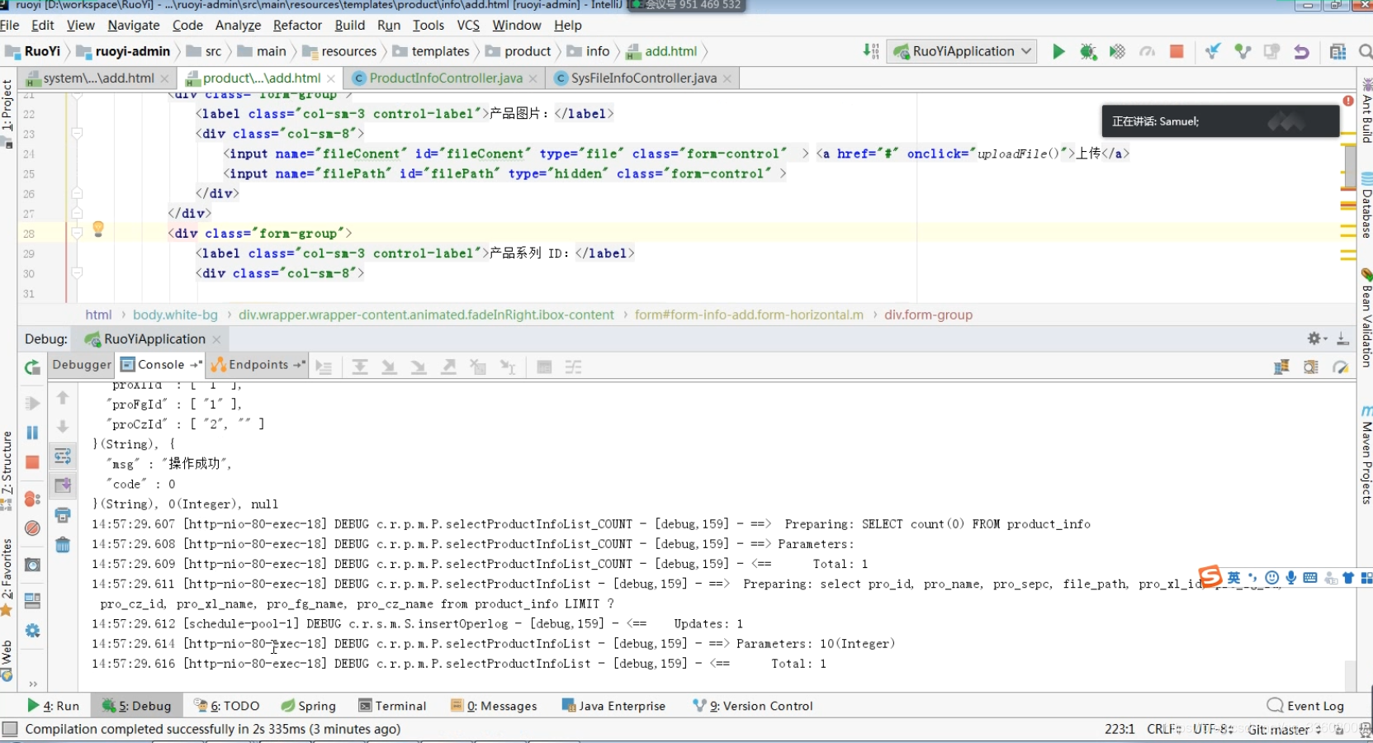Toggle soft-wrap in console

click(63, 456)
